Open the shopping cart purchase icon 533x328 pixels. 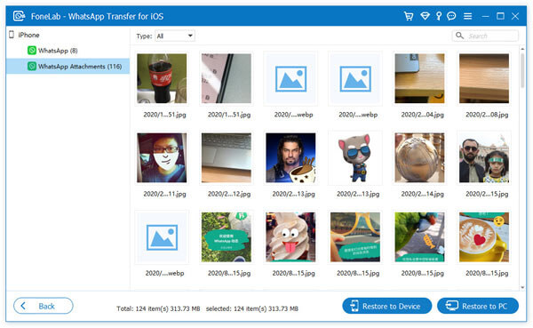pyautogui.click(x=409, y=16)
